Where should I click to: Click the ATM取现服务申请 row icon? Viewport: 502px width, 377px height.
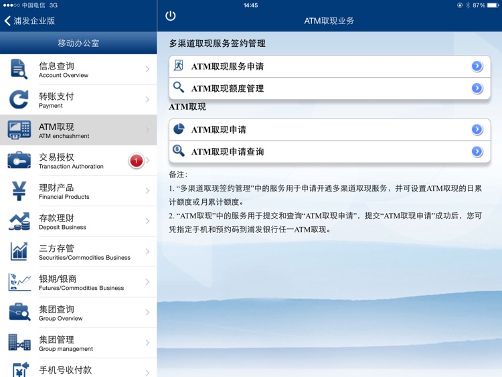pos(178,66)
